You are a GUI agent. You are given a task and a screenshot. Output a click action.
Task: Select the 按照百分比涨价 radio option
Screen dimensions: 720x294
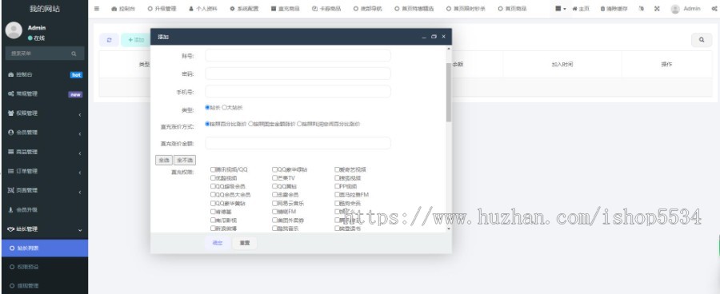(x=207, y=124)
